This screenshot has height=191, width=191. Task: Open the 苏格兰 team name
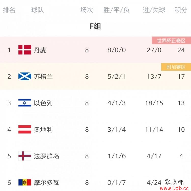point(43,77)
